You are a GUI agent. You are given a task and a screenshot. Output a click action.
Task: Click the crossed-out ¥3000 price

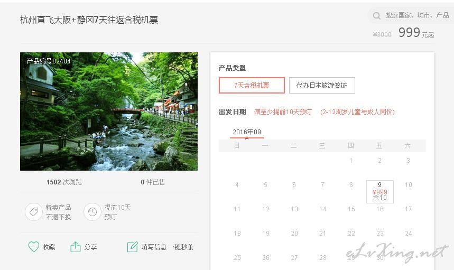[382, 35]
